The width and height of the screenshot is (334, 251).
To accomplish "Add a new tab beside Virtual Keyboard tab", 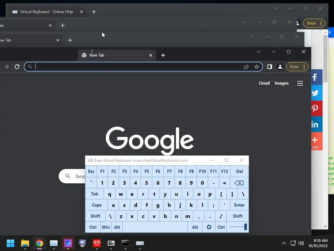I will click(x=94, y=12).
